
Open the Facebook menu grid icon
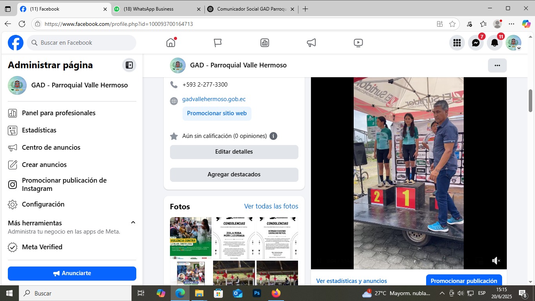click(x=457, y=43)
